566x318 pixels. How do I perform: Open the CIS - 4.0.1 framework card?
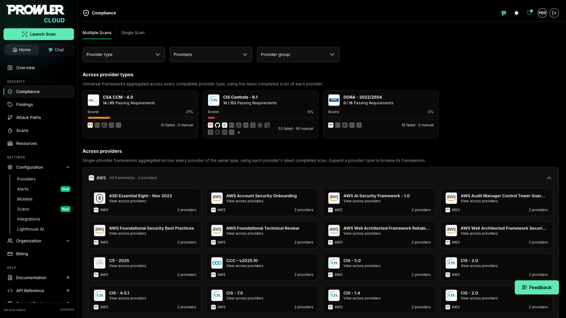(145, 299)
